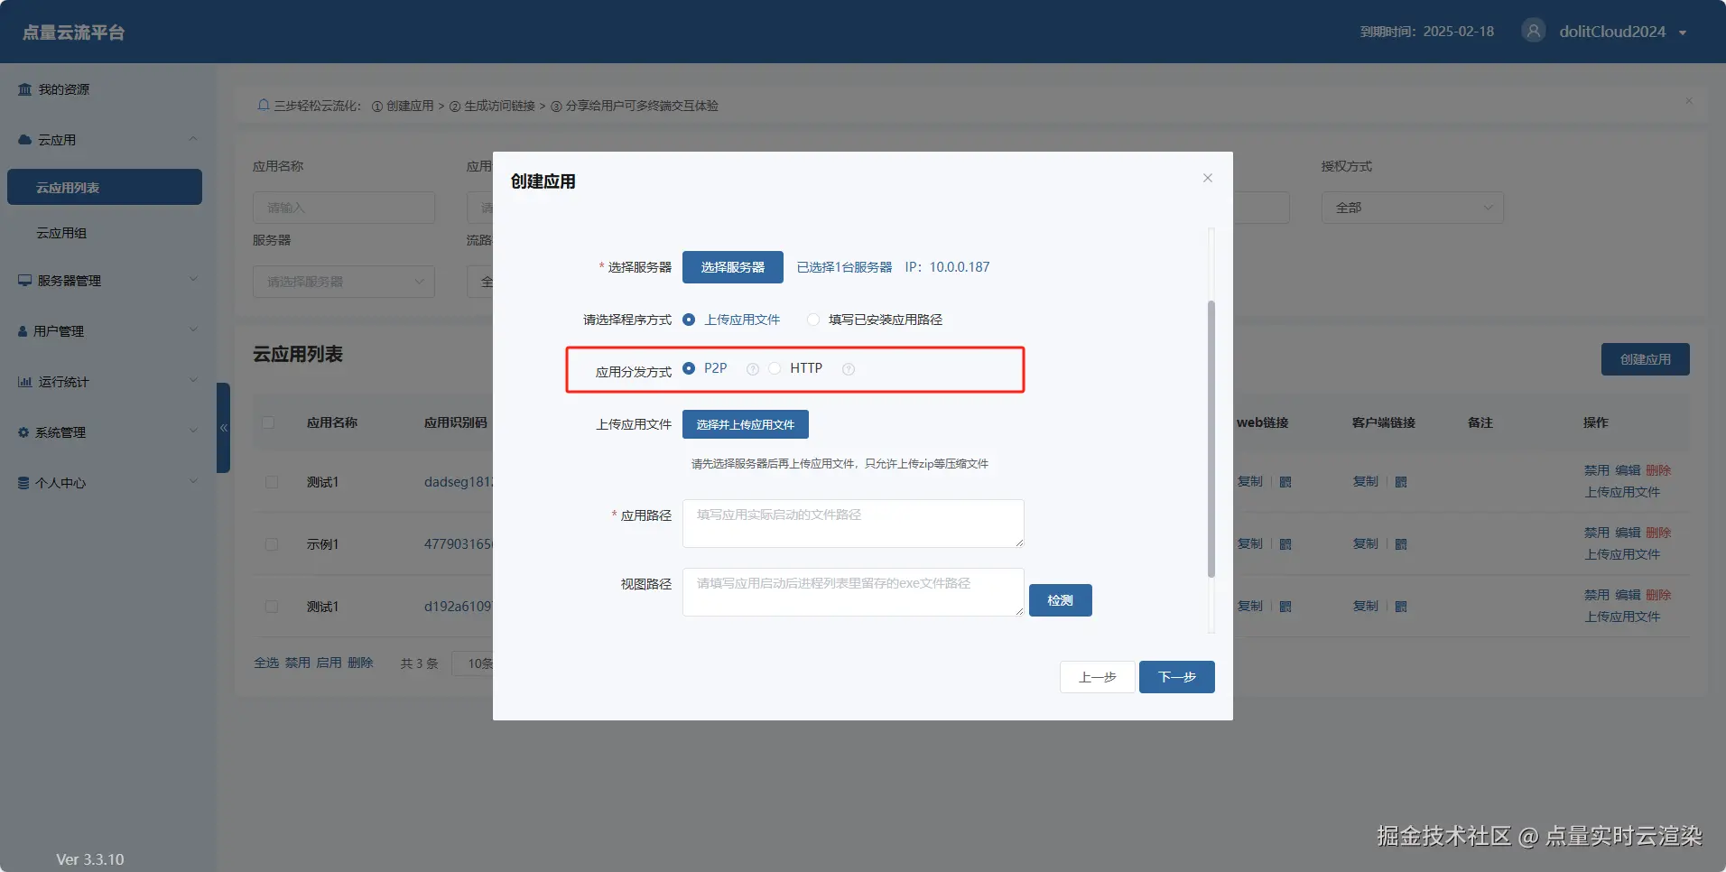Screen dimensions: 1726x872
Task: Expand the 系统管理 menu chevron
Action: 192,431
